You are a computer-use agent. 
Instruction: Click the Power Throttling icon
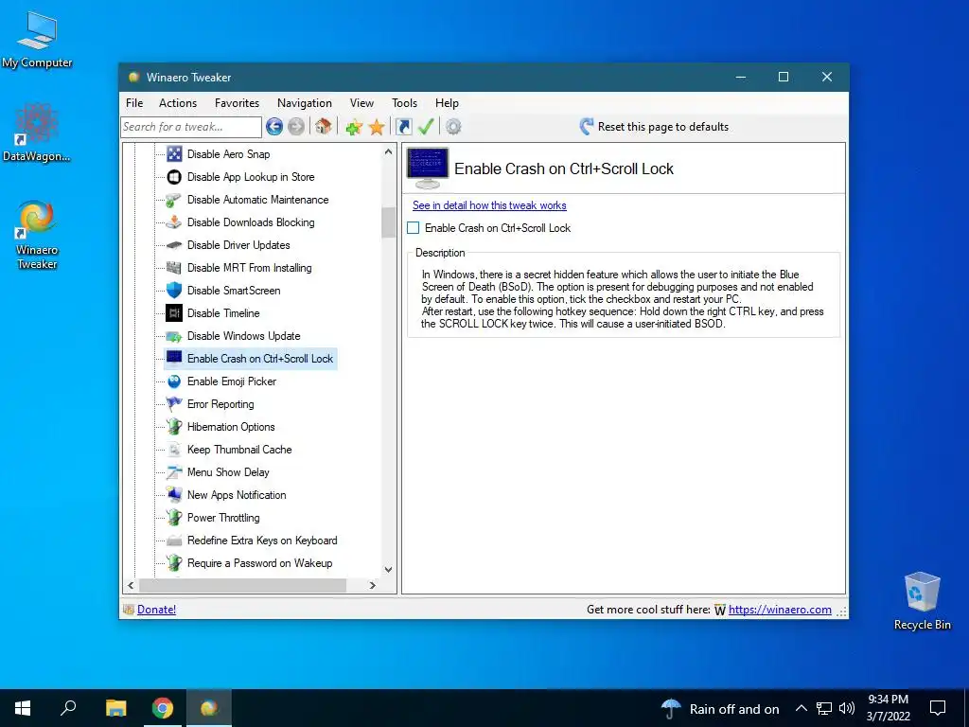174,518
